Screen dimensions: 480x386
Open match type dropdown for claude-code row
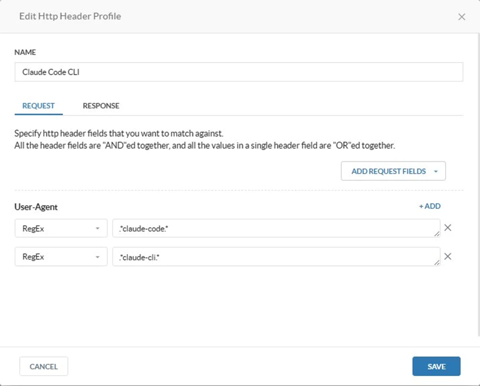click(61, 228)
